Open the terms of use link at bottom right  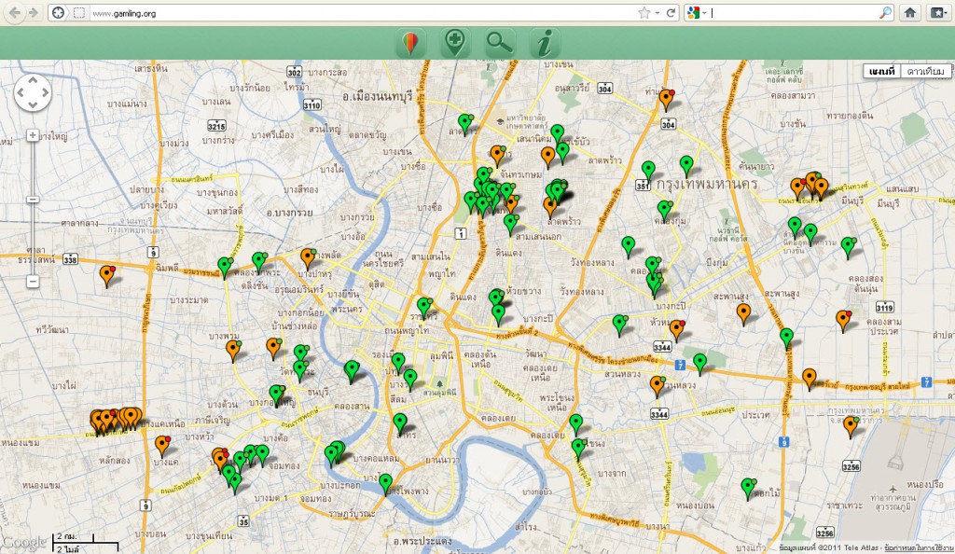(x=918, y=546)
